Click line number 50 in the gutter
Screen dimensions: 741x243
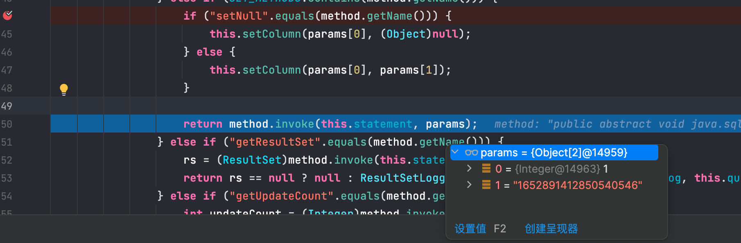7,124
